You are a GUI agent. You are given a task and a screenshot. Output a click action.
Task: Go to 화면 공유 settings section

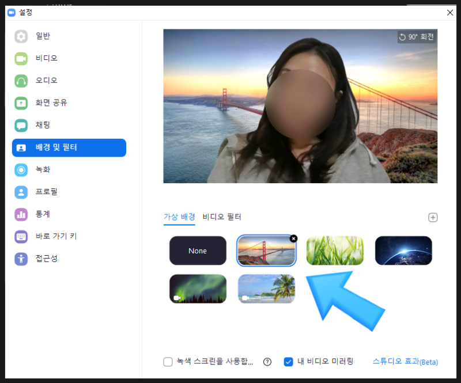(51, 103)
